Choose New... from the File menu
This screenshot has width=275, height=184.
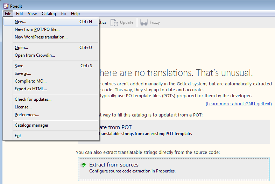click(x=20, y=22)
